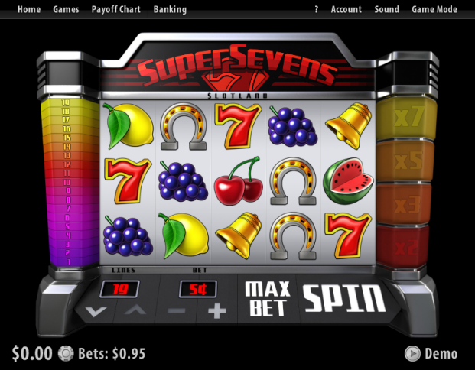475x370 pixels.
Task: Click the cherry symbol on middle reel
Action: pos(239,180)
